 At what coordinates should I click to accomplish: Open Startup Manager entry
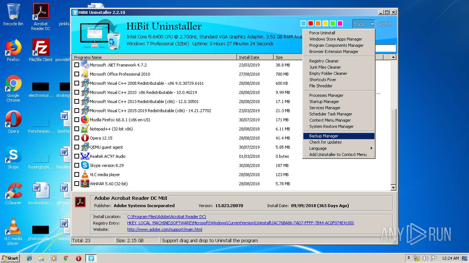click(339, 101)
